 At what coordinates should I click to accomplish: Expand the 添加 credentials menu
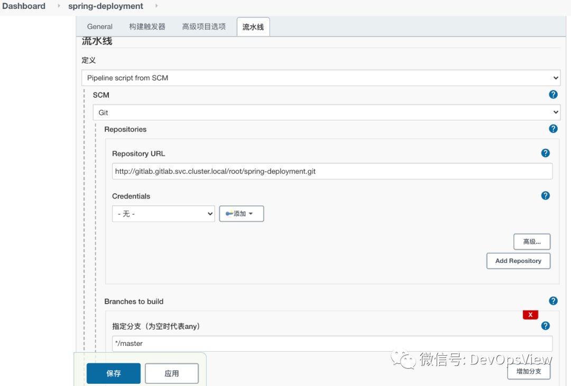pyautogui.click(x=241, y=213)
